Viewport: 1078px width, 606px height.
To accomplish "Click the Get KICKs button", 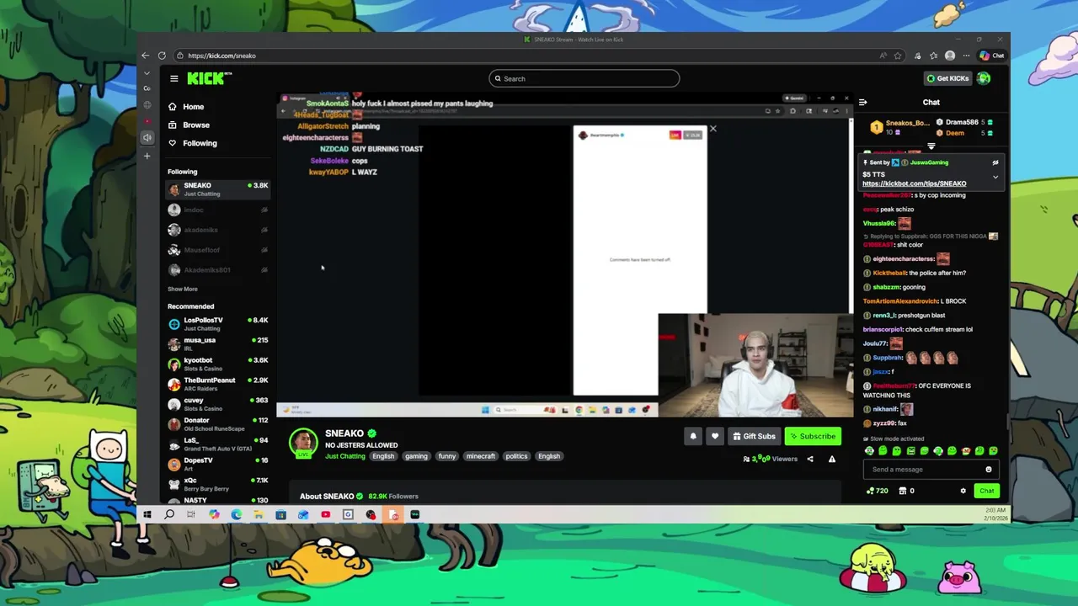I will (947, 78).
